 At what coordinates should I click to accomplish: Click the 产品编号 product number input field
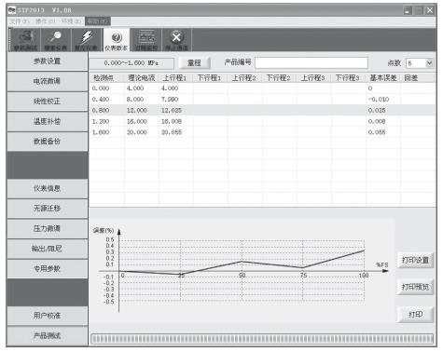click(x=311, y=62)
